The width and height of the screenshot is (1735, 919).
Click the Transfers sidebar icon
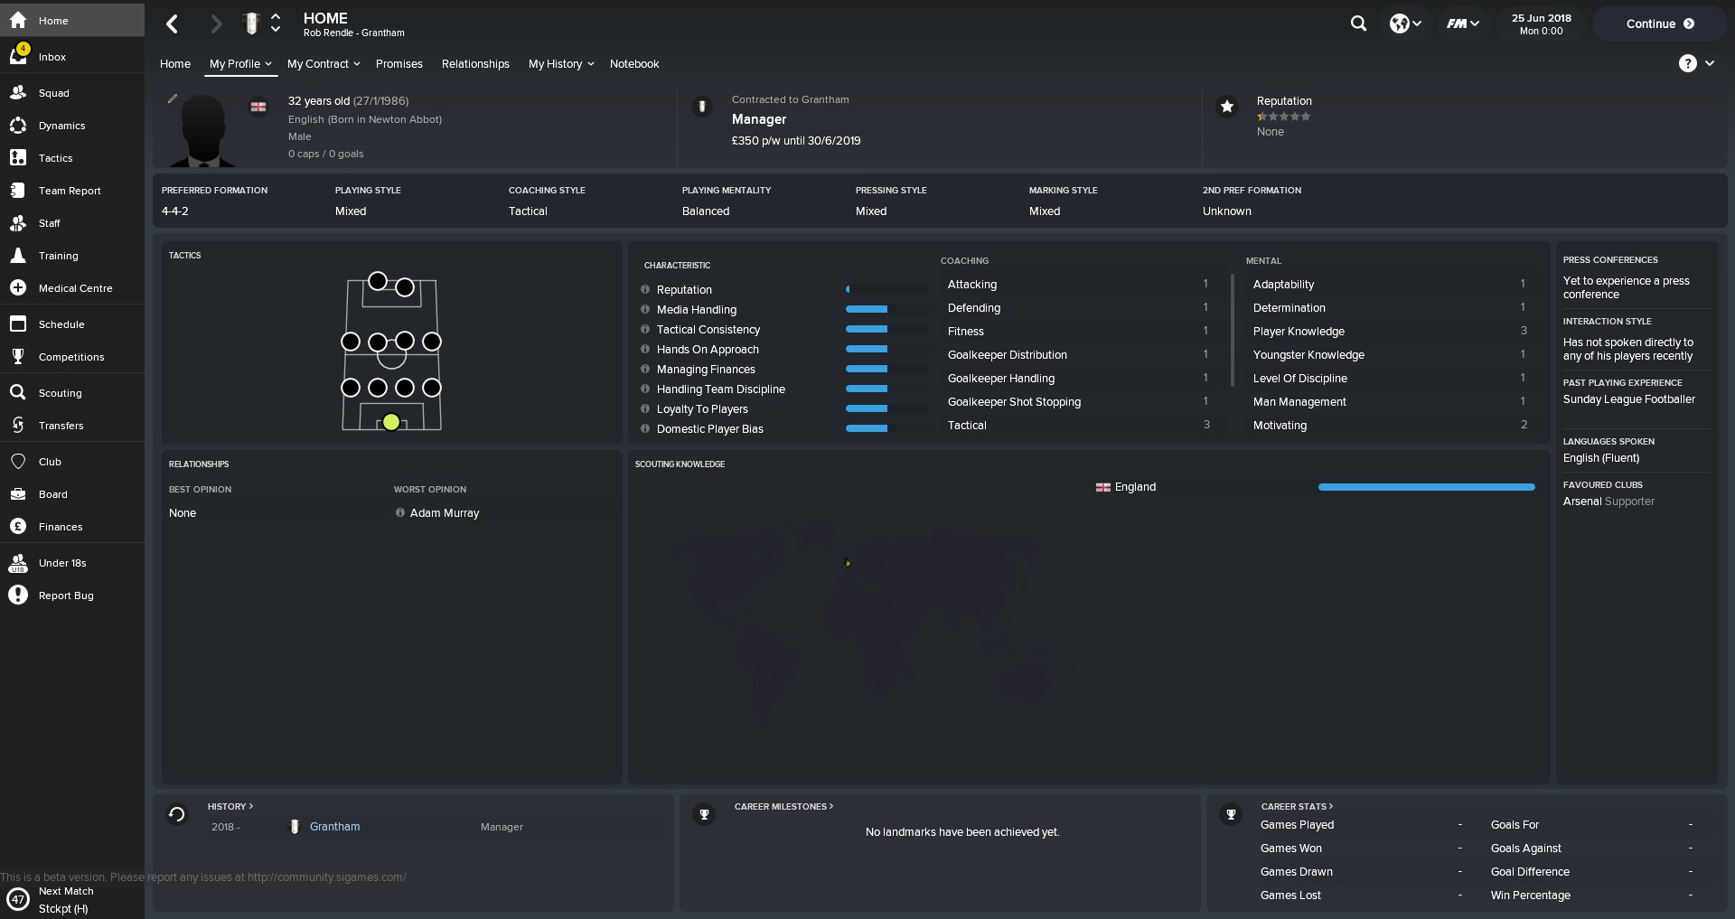[x=18, y=426]
